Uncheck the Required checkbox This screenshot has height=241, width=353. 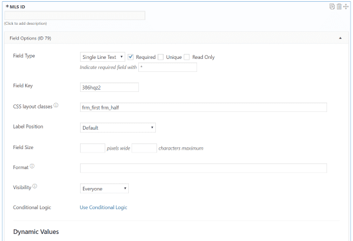[x=131, y=57]
